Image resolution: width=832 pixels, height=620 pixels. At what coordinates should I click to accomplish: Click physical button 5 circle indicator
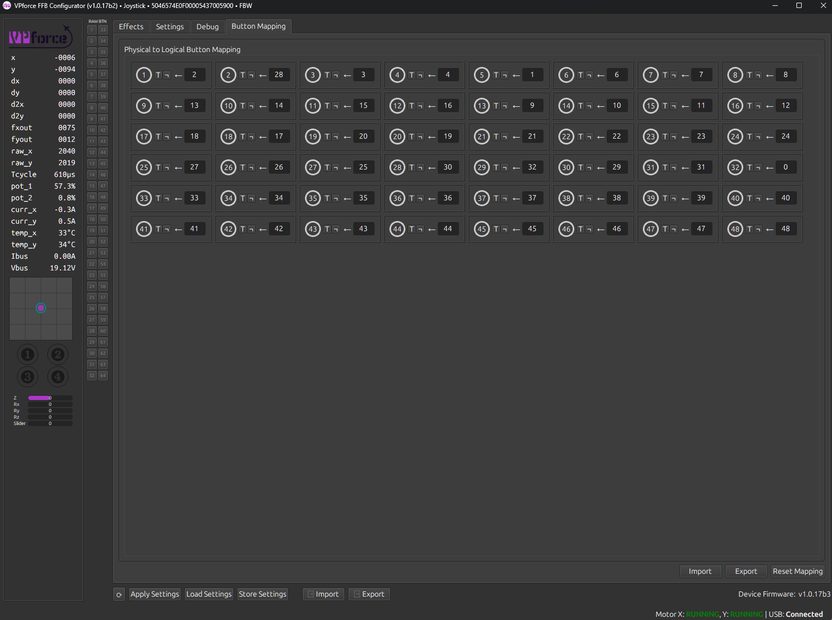(x=482, y=75)
